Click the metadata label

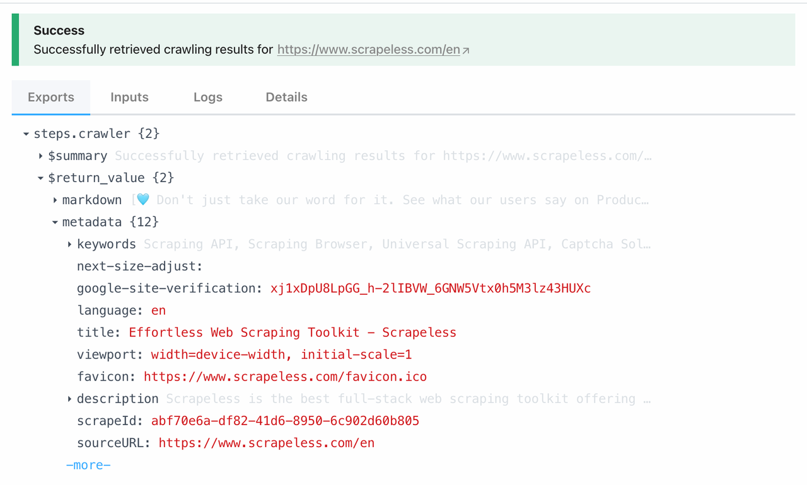[92, 222]
